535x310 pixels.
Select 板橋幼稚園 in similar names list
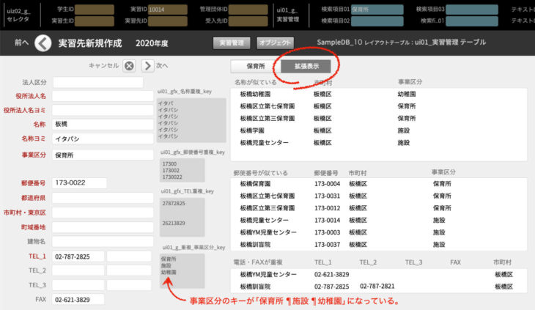260,95
